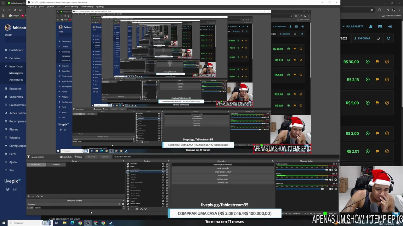Open the Editar menu in OBS

coord(42,7)
